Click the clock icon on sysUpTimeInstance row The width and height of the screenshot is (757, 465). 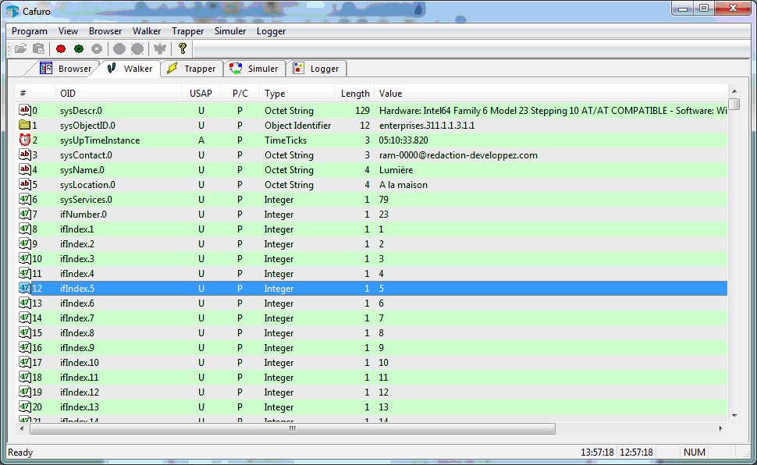25,140
